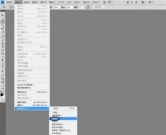The height and width of the screenshot is (135, 166).
Task: Select the Magnetic Lasso tool in toolbox
Action: pyautogui.click(x=2, y=22)
